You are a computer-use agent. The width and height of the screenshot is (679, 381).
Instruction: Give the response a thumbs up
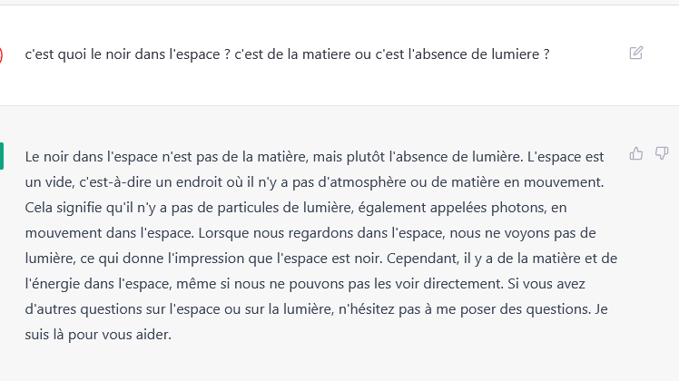[x=635, y=153]
